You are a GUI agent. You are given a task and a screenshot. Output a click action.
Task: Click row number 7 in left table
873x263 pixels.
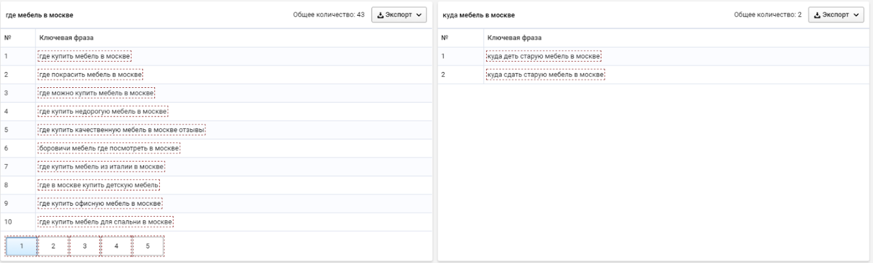click(x=6, y=167)
